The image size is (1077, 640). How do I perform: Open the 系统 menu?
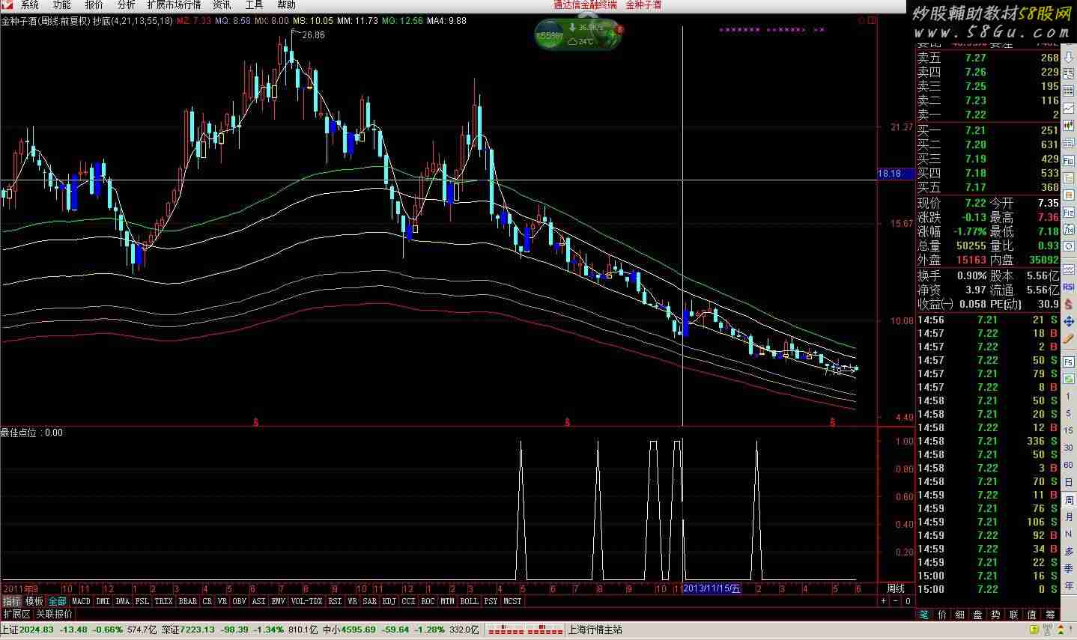29,5
